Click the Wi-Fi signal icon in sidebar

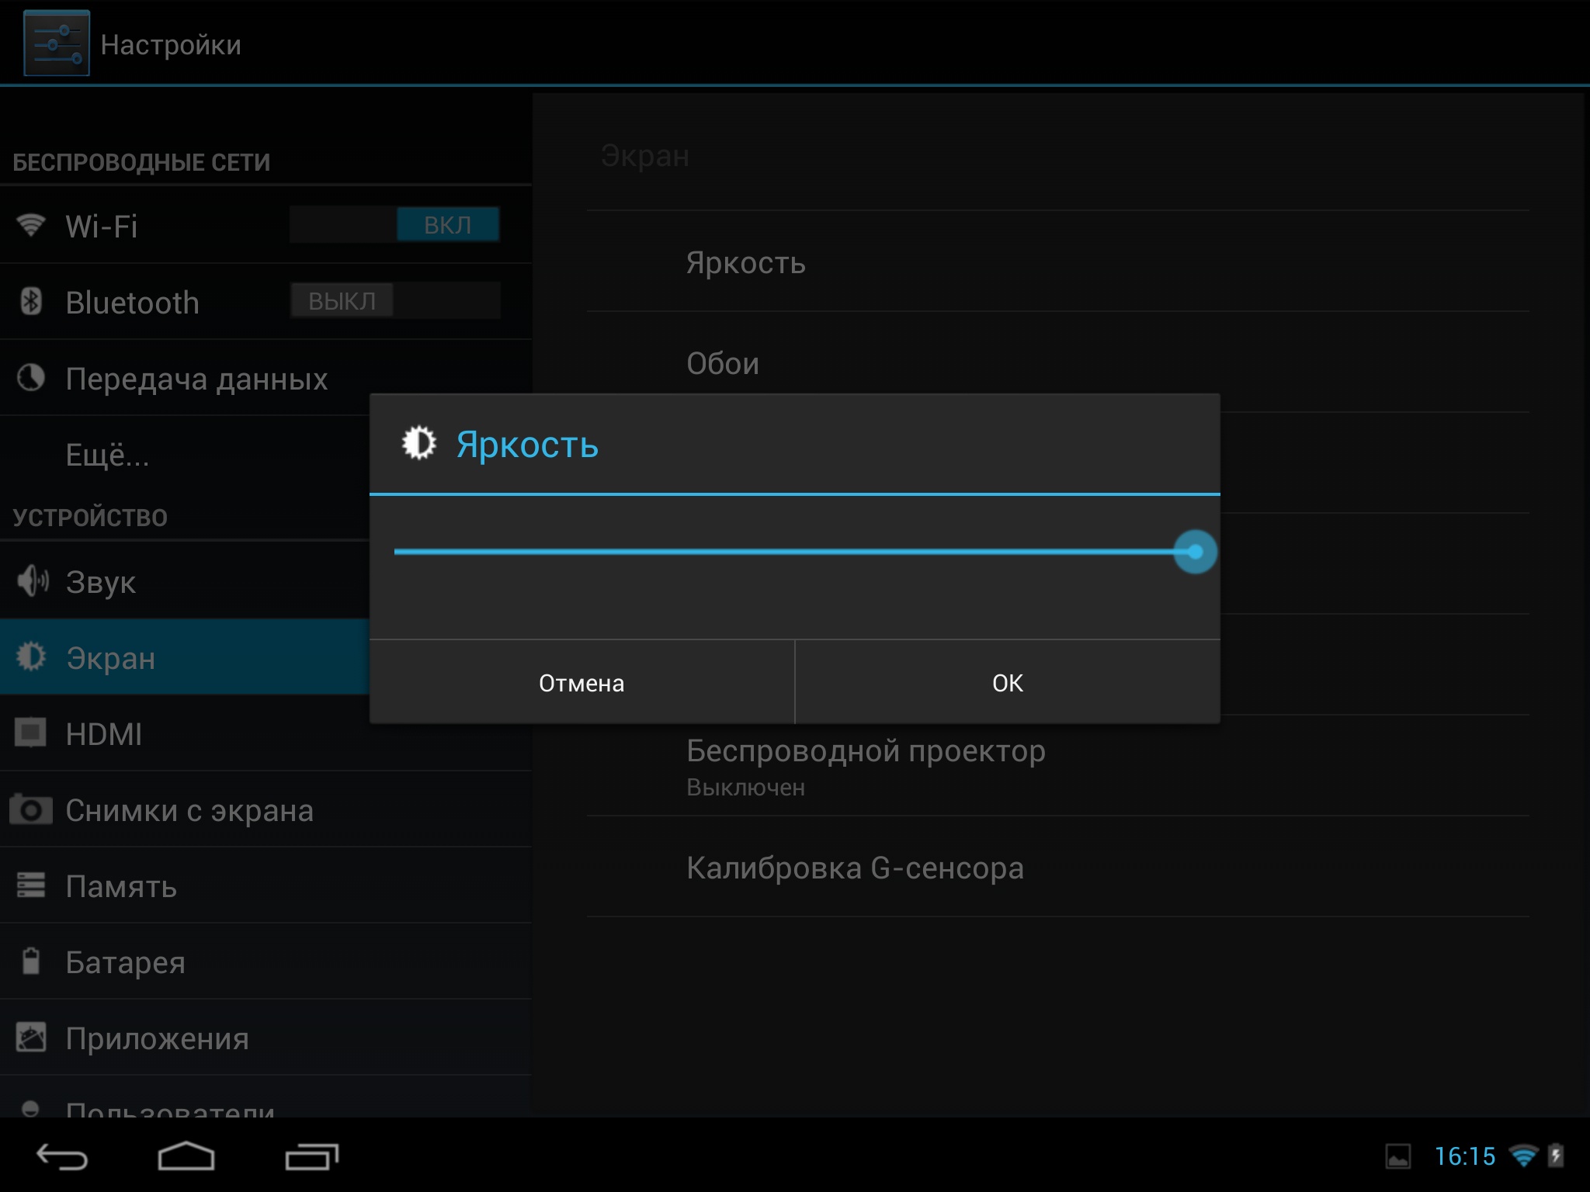pyautogui.click(x=31, y=225)
